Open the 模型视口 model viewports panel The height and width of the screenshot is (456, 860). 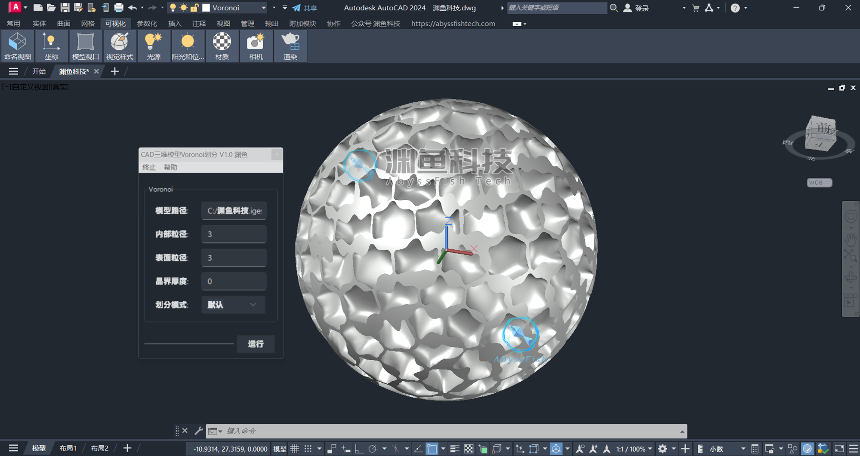point(85,46)
